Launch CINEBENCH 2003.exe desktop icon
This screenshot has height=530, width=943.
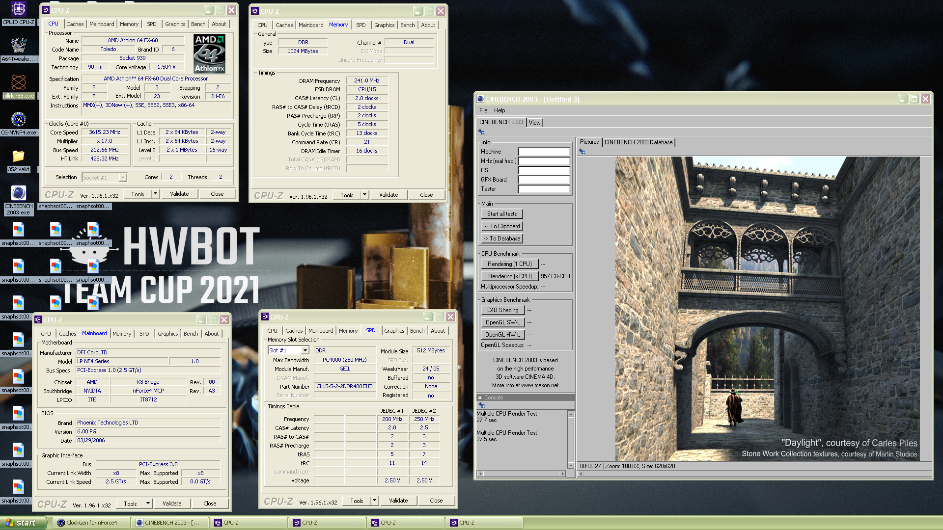[x=18, y=200]
